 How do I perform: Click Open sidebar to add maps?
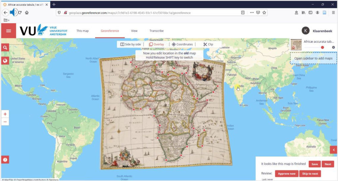pyautogui.click(x=314, y=58)
